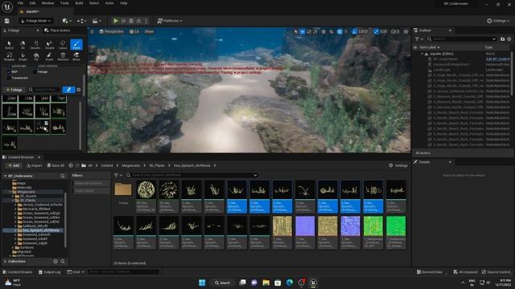Toggle surface snapping in viewport toolbar

[332, 31]
